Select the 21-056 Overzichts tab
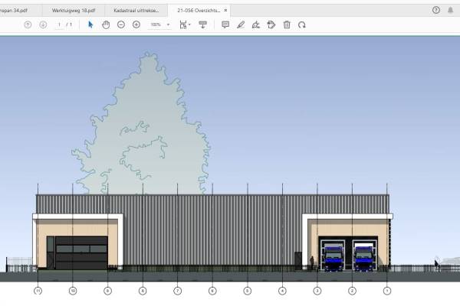Image resolution: width=460 pixels, height=306 pixels. (x=199, y=11)
